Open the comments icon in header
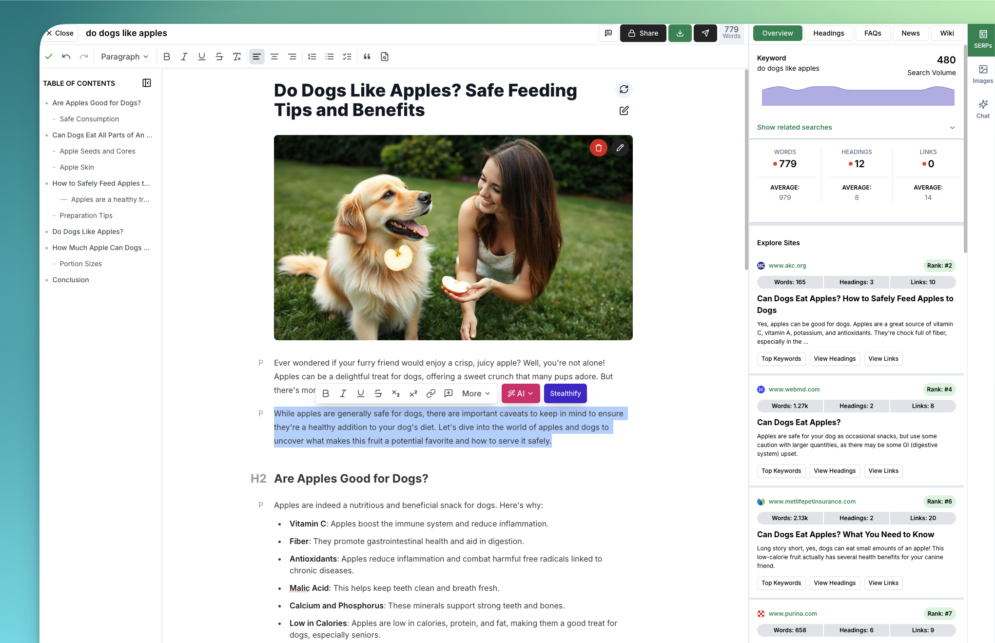995x643 pixels. click(608, 33)
